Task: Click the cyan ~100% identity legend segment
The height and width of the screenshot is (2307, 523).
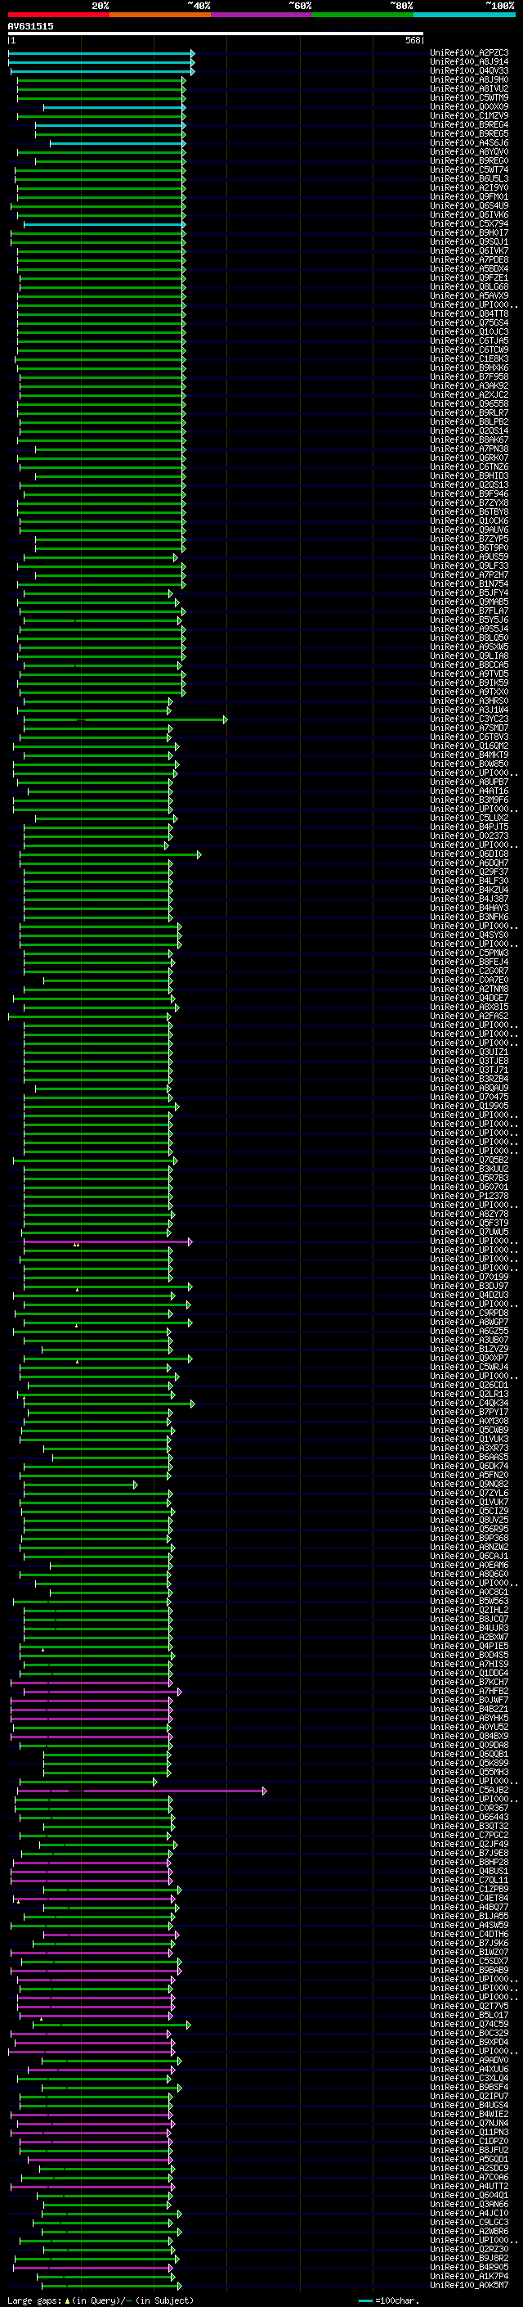Action: [x=464, y=15]
